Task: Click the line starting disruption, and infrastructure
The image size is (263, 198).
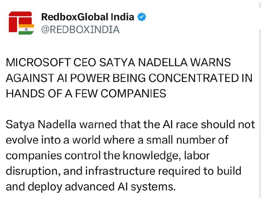Action: click(124, 171)
